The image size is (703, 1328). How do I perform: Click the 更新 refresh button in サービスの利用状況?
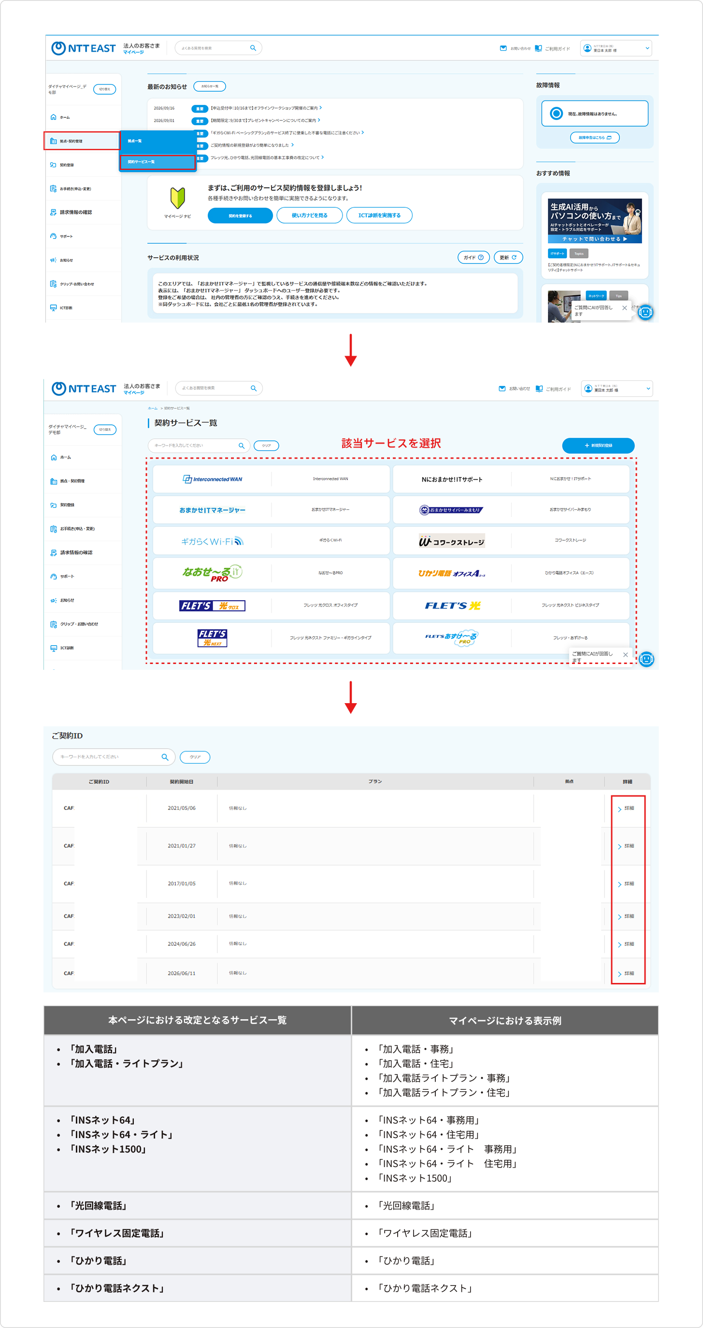[x=508, y=257]
